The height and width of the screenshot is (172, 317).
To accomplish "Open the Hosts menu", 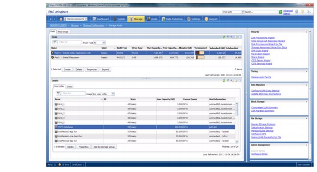I will pyautogui.click(x=152, y=19).
